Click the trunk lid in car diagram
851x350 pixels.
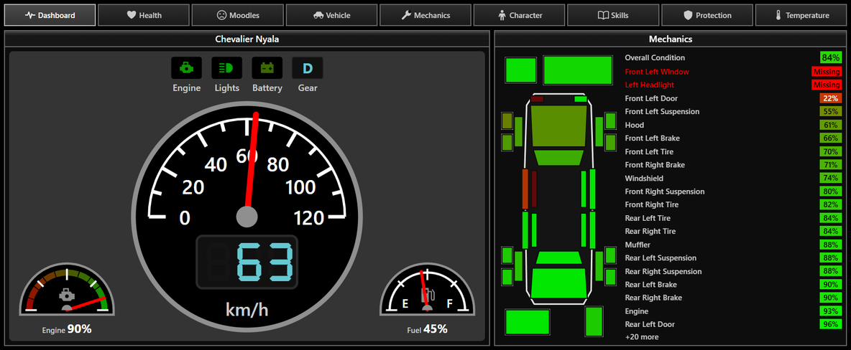[x=558, y=283]
